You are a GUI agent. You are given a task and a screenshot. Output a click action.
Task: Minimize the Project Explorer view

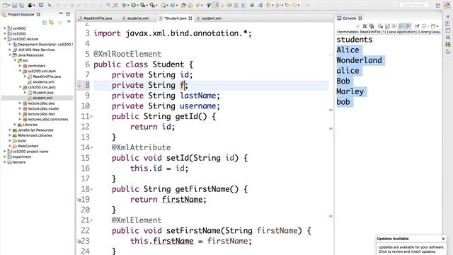[61, 14]
